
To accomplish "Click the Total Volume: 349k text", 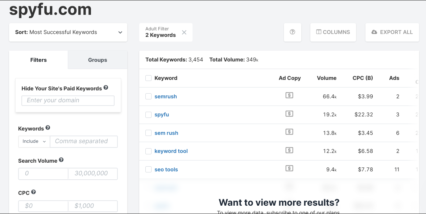I will coord(233,60).
